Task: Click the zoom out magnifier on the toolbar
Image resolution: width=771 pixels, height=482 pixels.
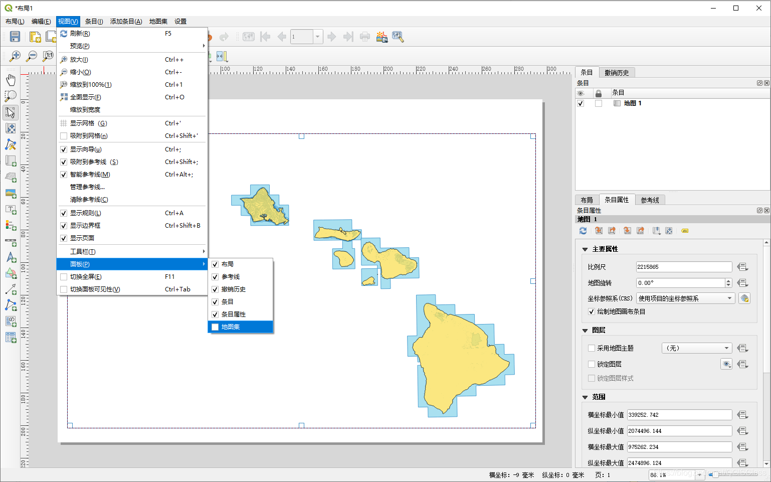Action: coord(32,56)
